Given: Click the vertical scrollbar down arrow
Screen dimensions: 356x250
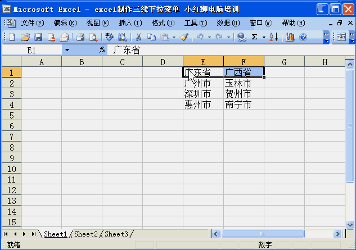Looking at the screenshot, I should pyautogui.click(x=350, y=225).
